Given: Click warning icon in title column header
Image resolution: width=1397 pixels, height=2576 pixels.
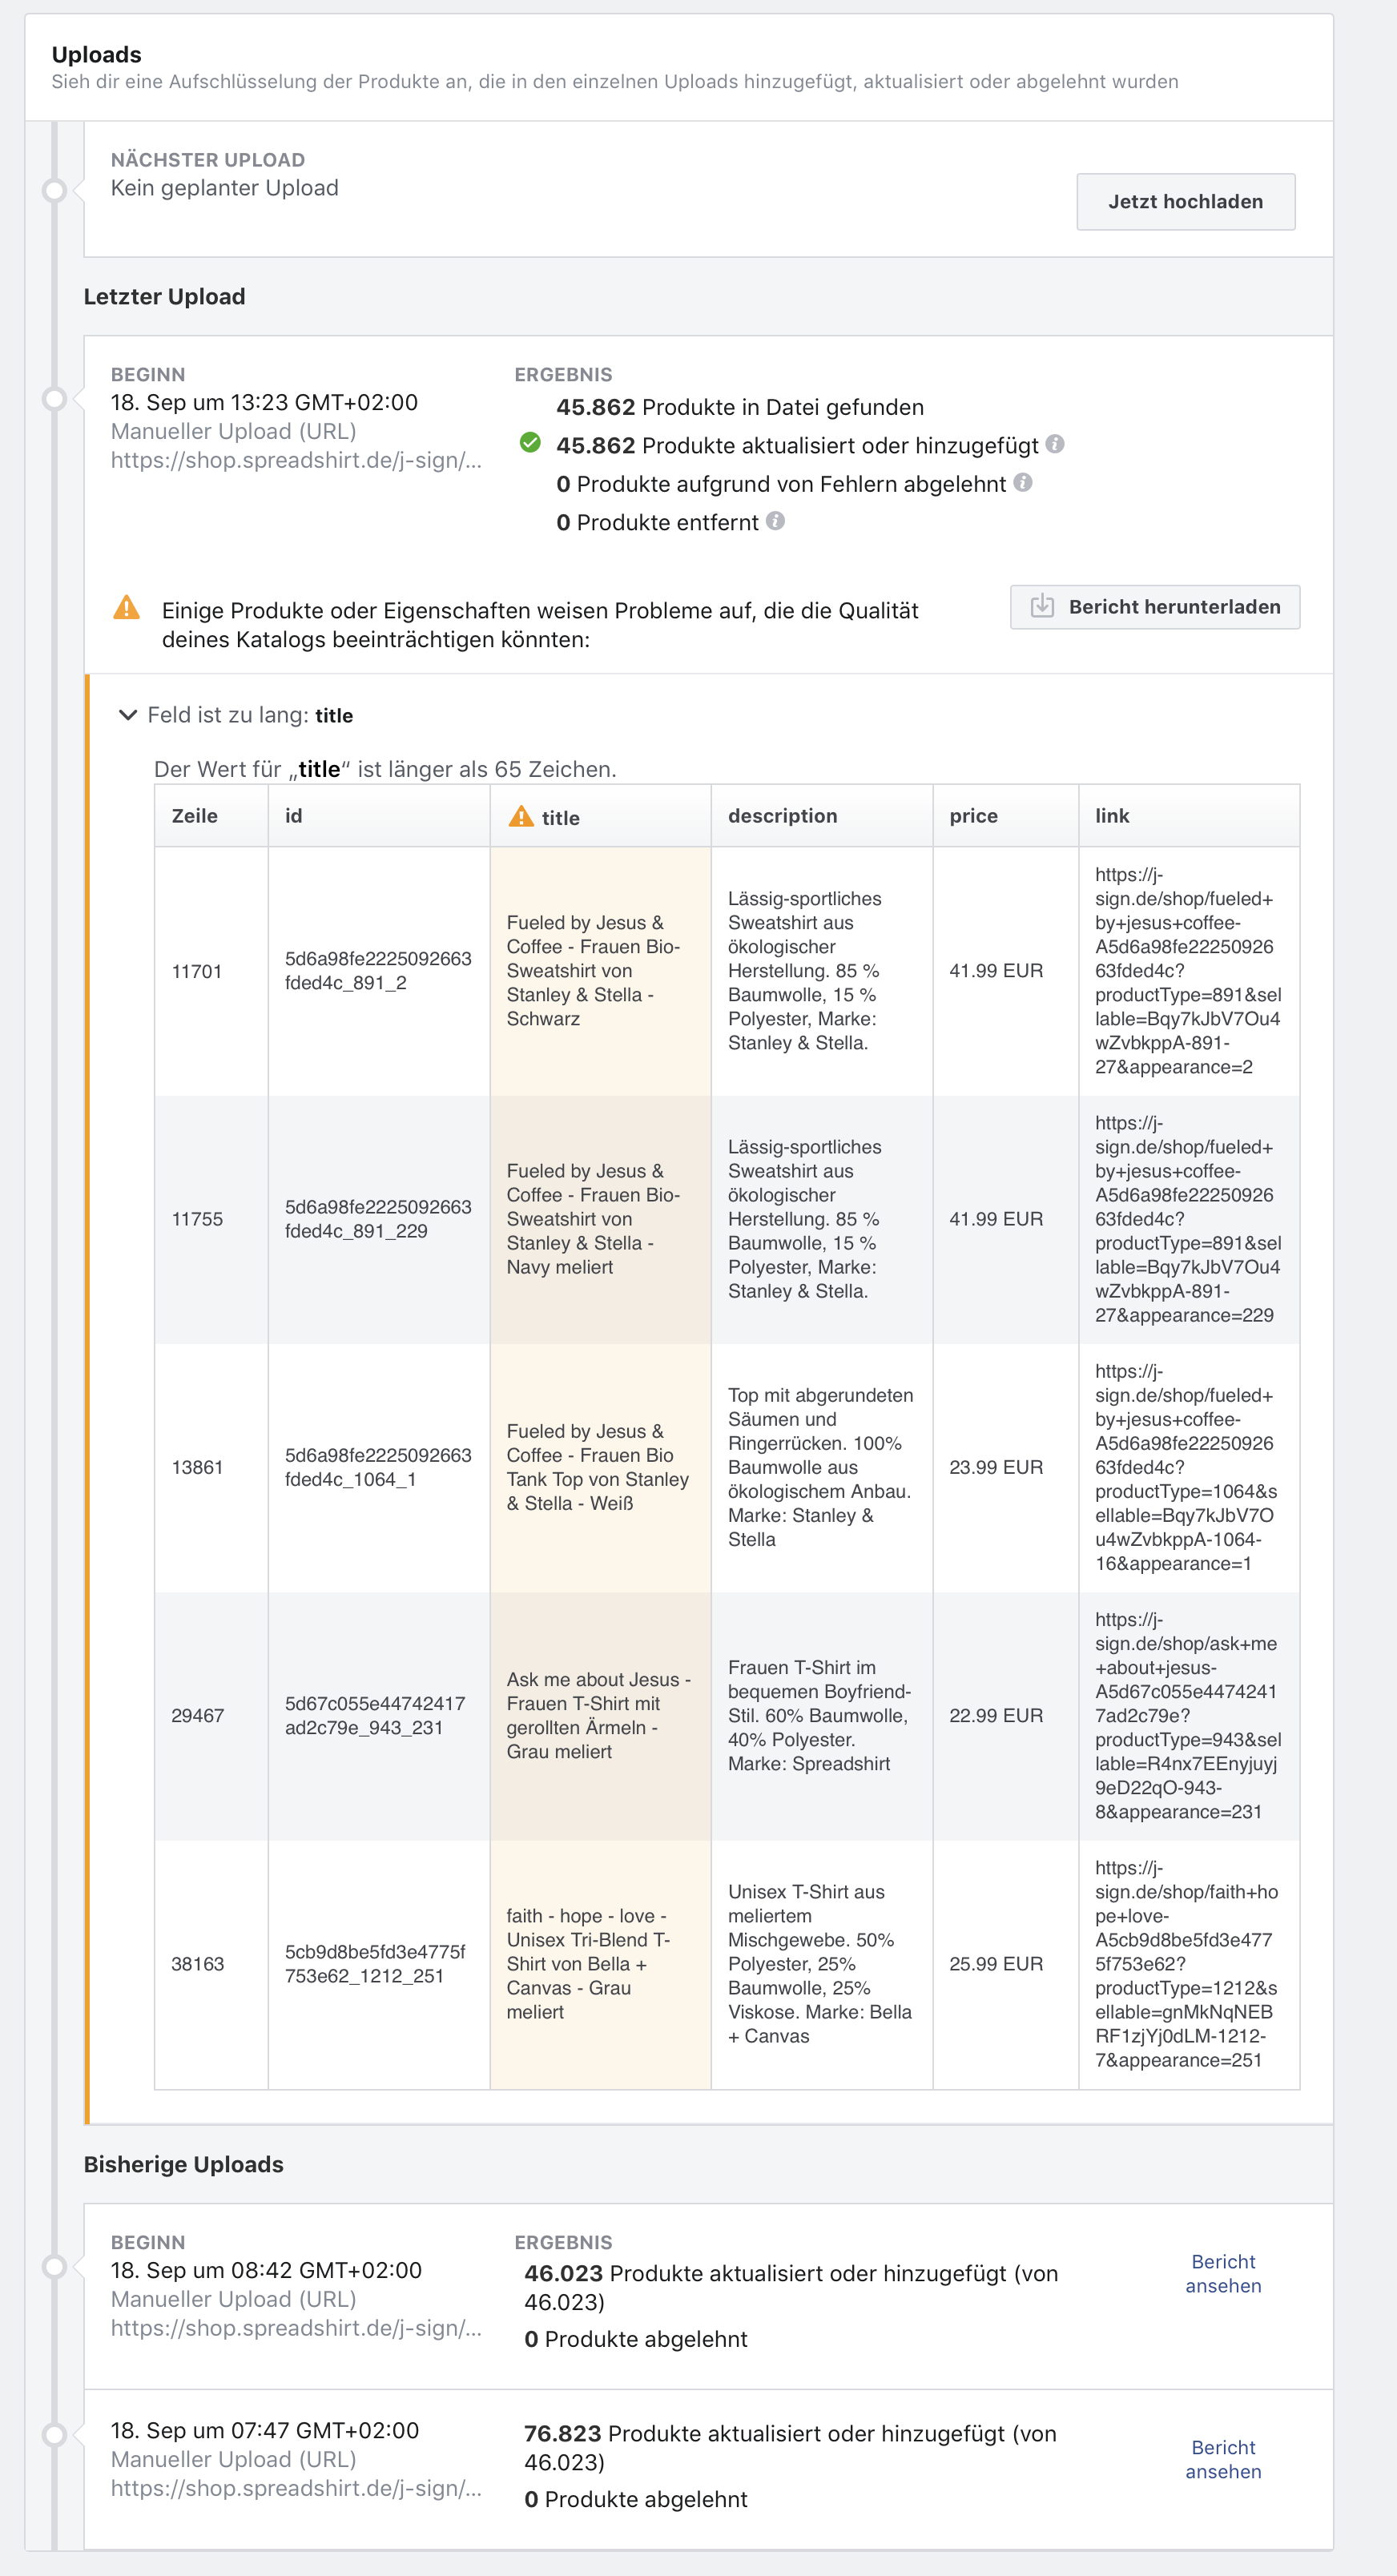Looking at the screenshot, I should pos(521,817).
